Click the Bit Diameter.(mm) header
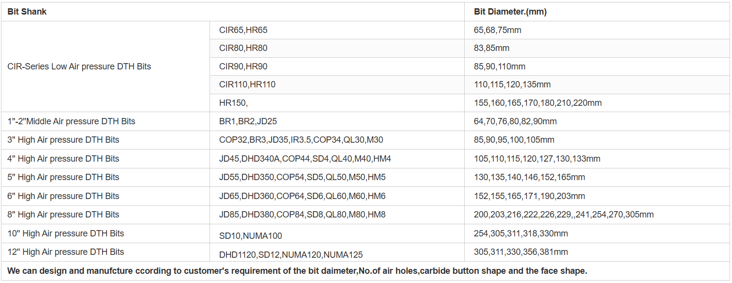 coord(510,12)
